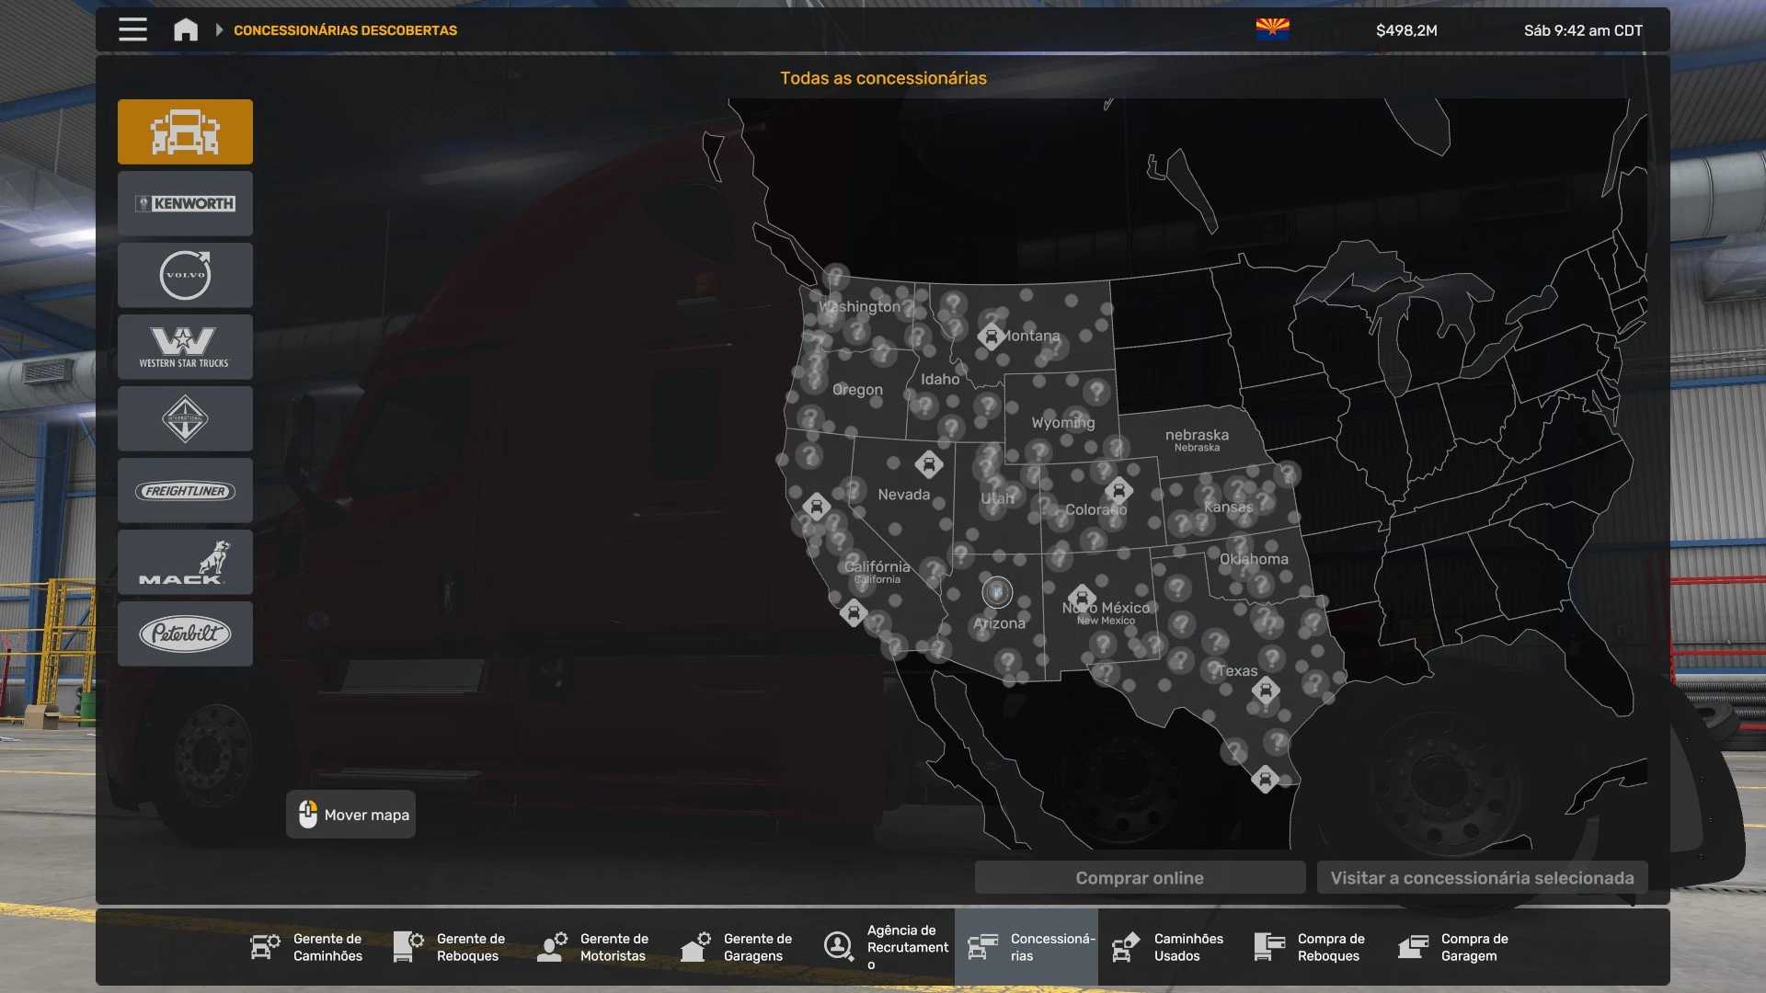Filter dealerships by Volvo brand
Screen dimensions: 1766x993
[x=185, y=275]
